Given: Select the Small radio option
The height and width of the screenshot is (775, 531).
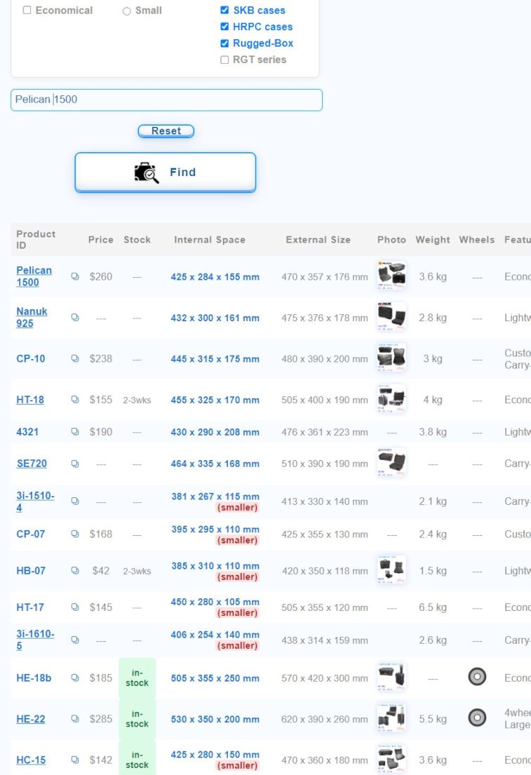Looking at the screenshot, I should point(127,11).
